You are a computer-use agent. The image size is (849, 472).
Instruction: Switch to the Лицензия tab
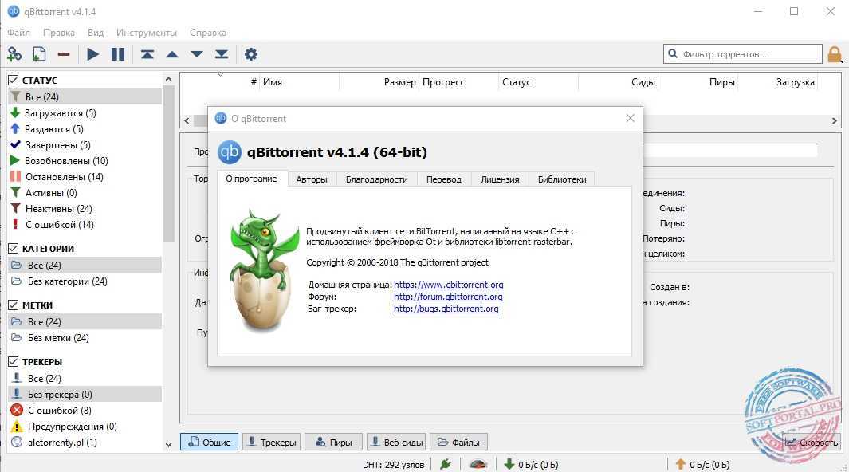click(x=500, y=179)
